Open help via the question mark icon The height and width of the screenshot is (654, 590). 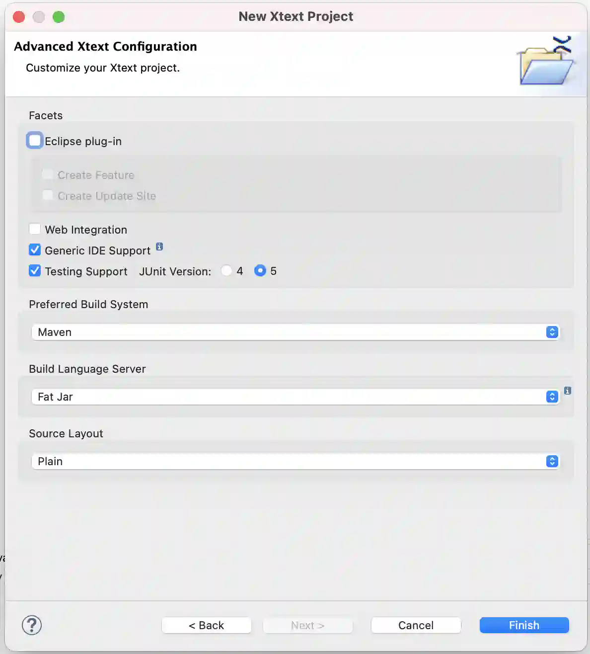tap(32, 625)
